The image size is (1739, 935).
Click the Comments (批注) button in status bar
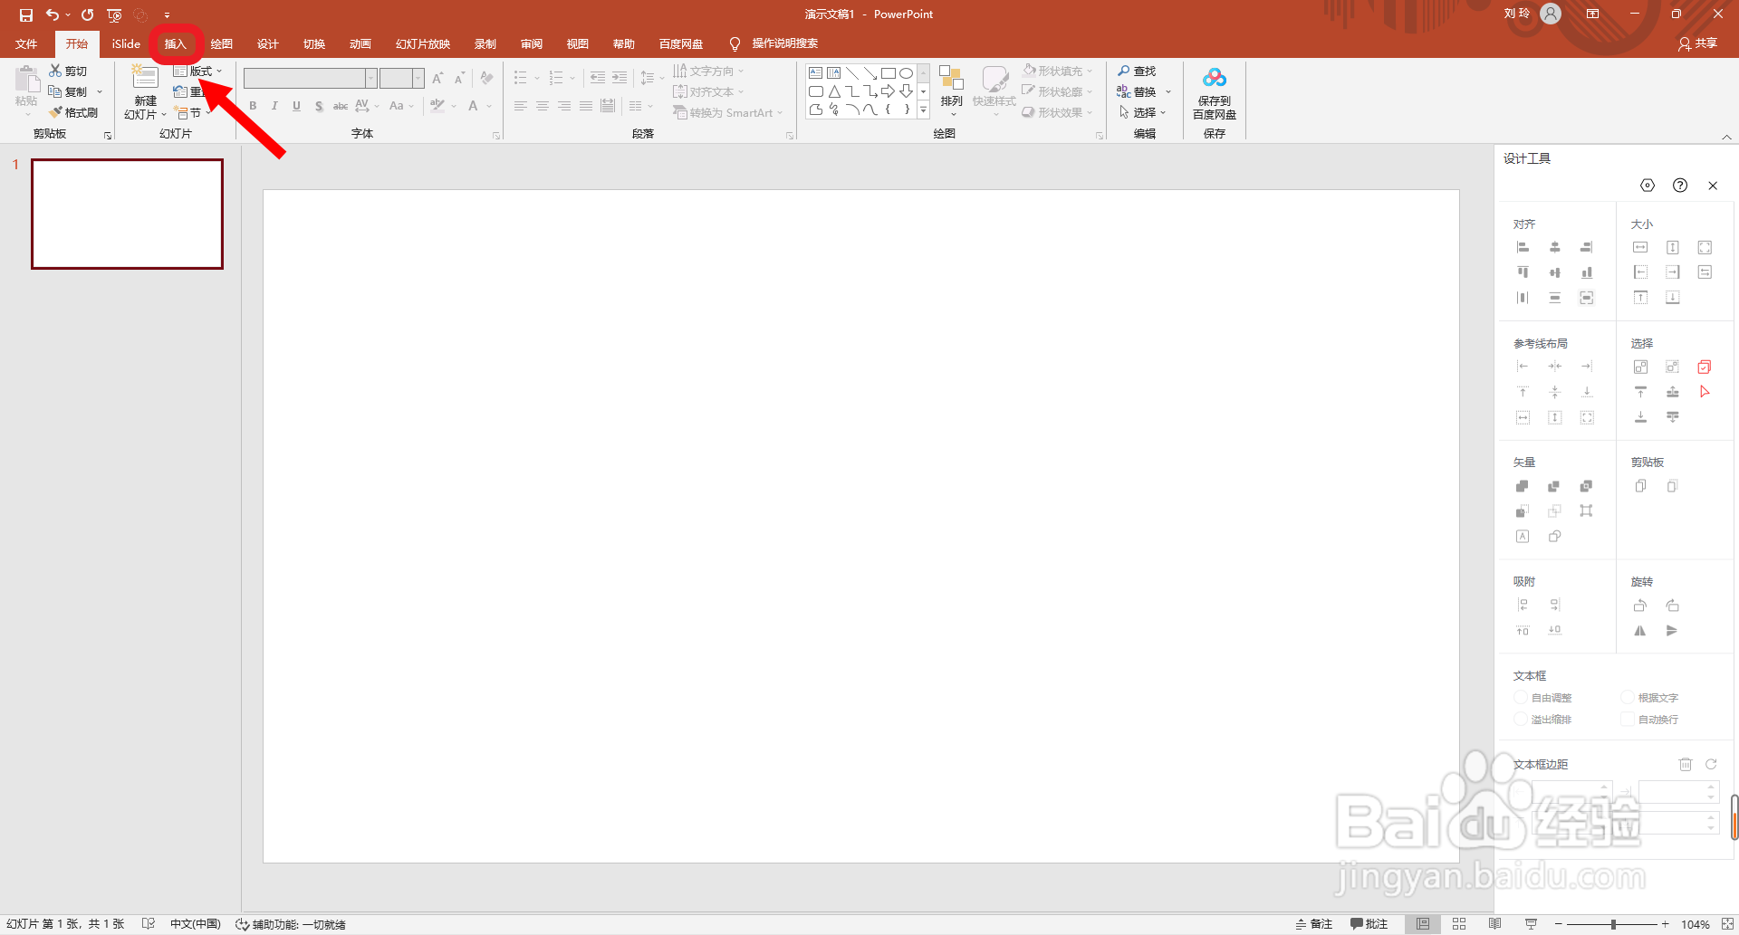click(1369, 924)
